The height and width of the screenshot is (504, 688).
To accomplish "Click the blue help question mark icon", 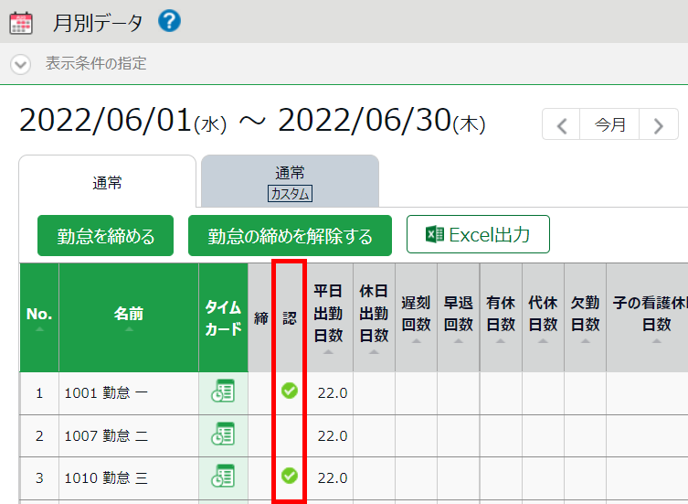I will 169,21.
